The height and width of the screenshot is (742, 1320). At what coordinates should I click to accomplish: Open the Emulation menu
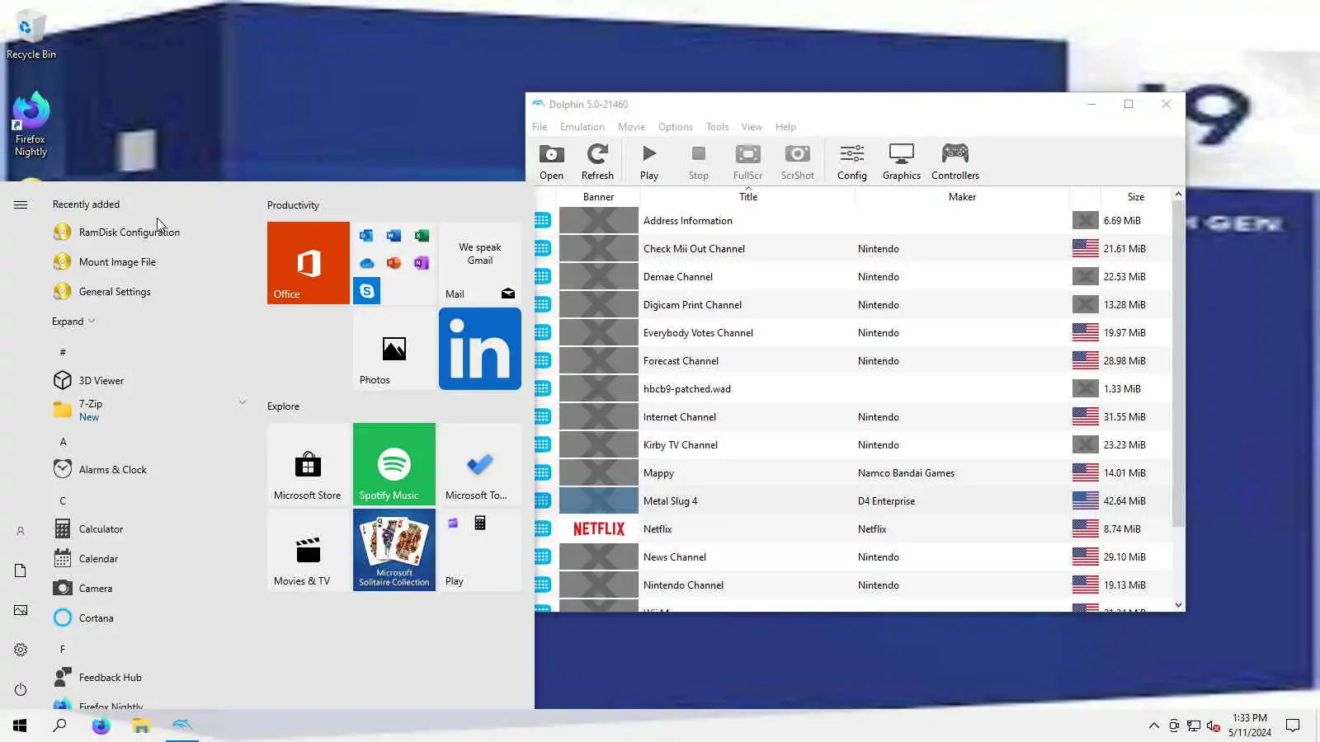tap(582, 127)
